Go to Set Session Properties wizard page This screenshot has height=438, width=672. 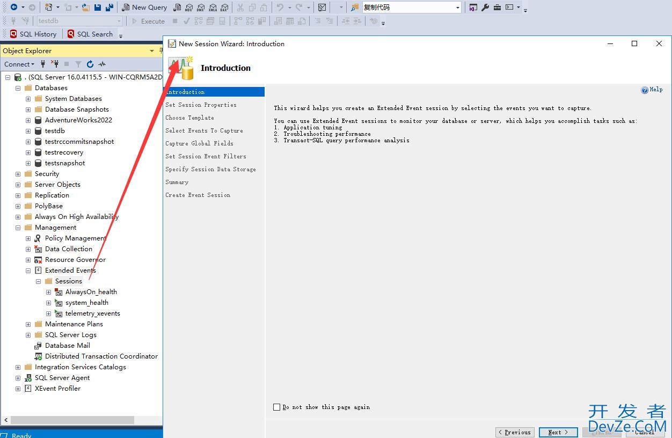[x=201, y=105]
